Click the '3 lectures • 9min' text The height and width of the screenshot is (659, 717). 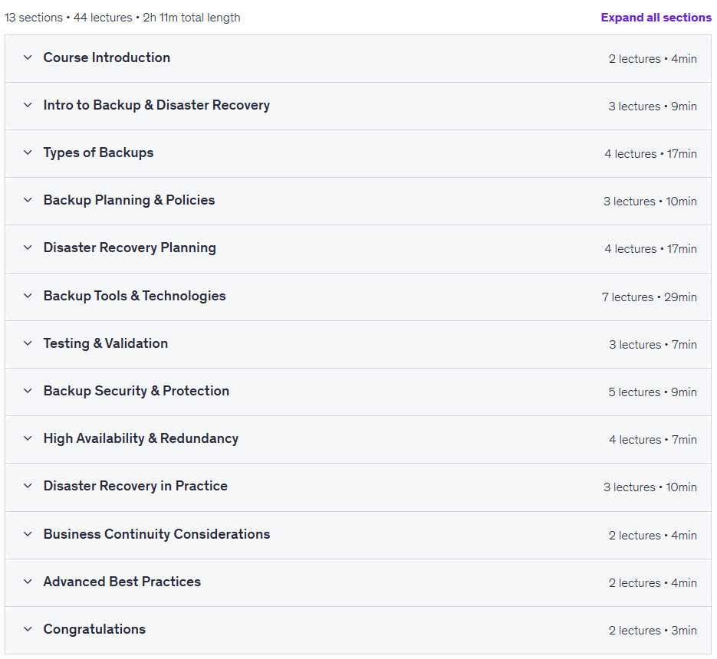(x=653, y=107)
